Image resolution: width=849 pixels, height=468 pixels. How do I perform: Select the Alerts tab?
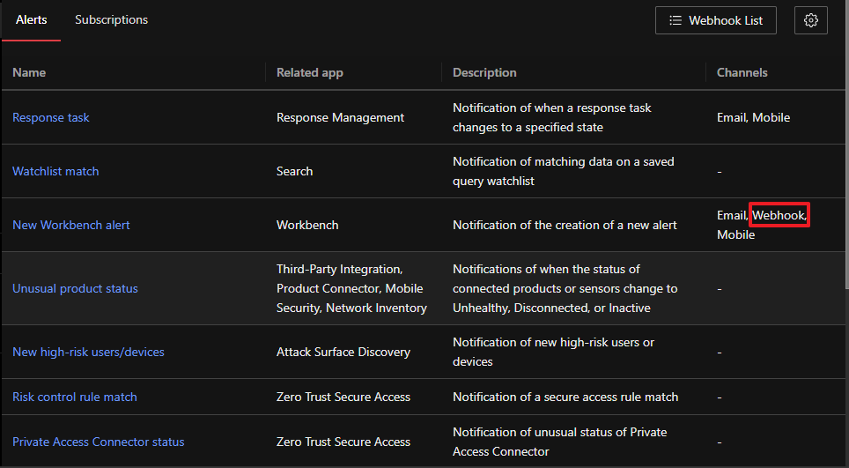tap(32, 19)
